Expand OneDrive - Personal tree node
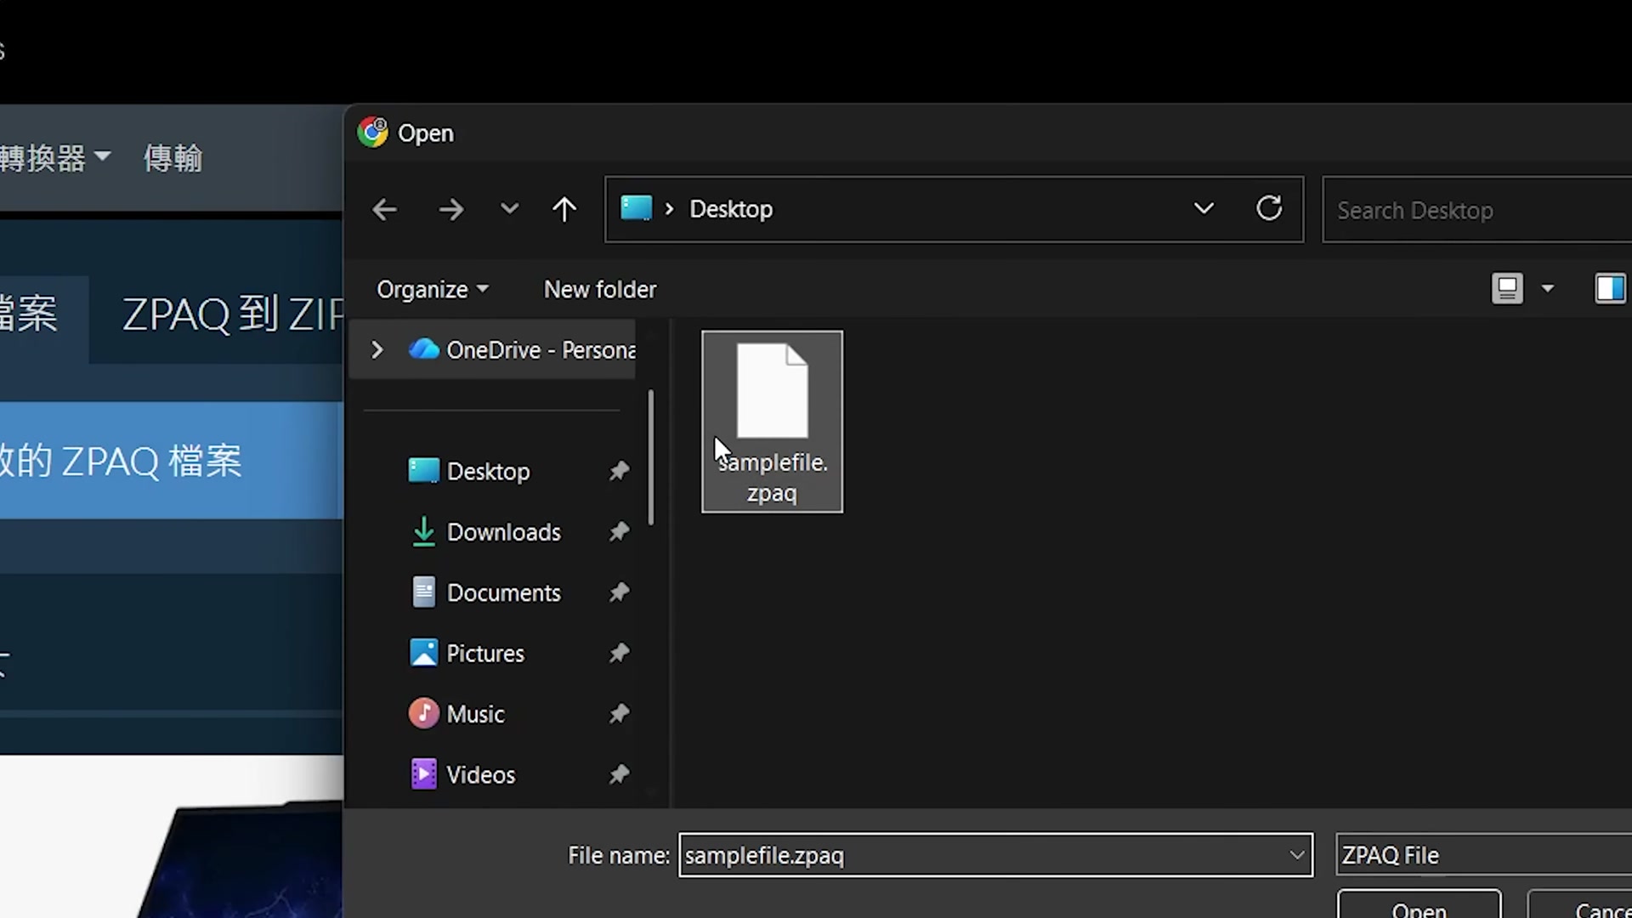 (x=377, y=349)
